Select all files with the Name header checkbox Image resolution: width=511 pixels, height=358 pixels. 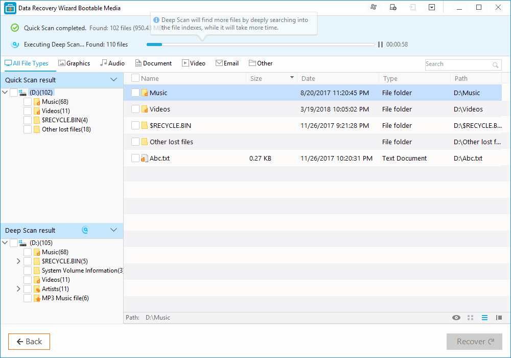(x=135, y=78)
